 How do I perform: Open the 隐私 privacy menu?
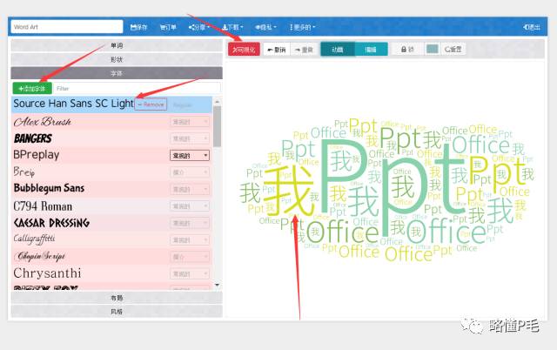[x=265, y=27]
